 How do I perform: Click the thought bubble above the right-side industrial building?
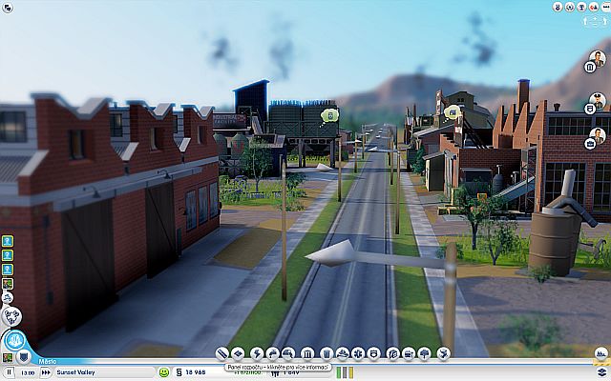click(x=452, y=112)
